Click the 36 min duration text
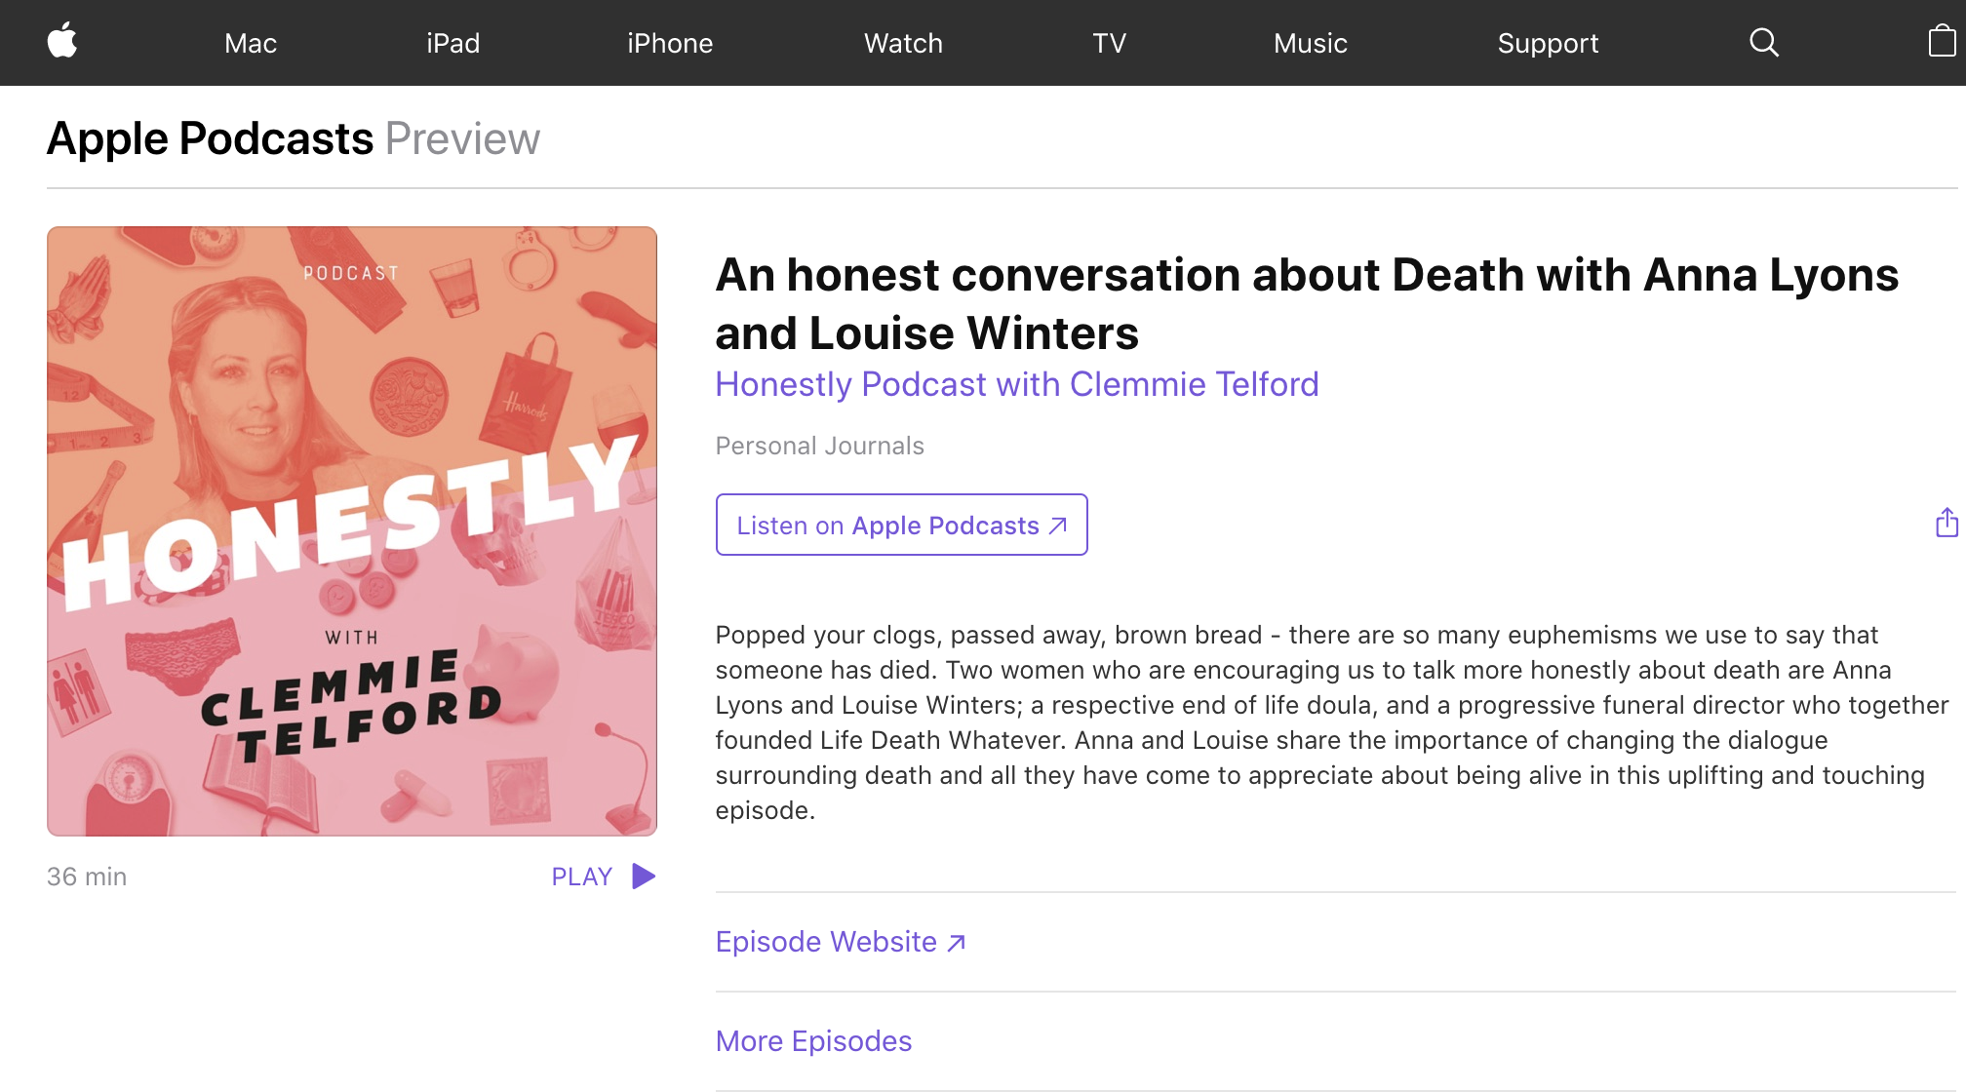Viewport: 1966px width, 1092px height. 87,877
